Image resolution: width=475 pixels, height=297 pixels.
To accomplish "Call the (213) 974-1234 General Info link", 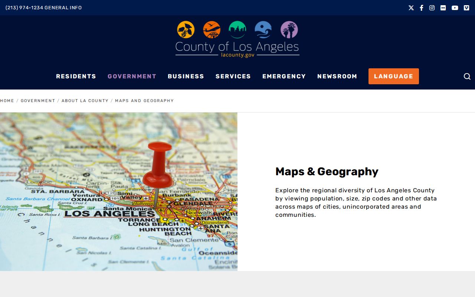I will 43,8.
